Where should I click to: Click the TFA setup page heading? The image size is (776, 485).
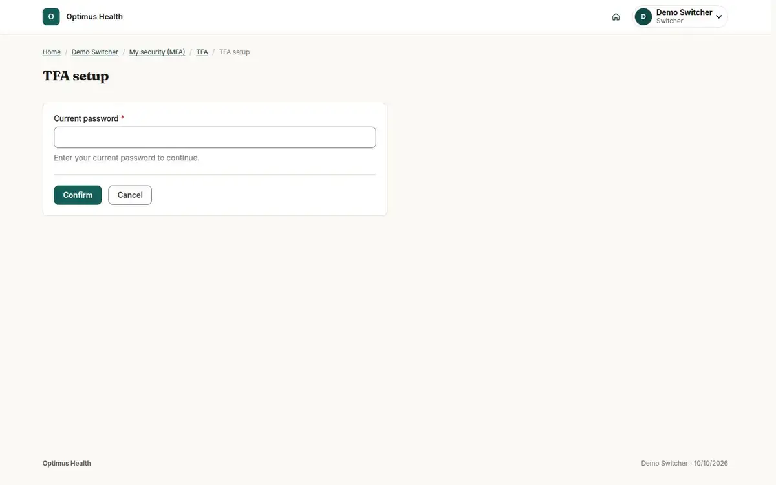pyautogui.click(x=76, y=76)
